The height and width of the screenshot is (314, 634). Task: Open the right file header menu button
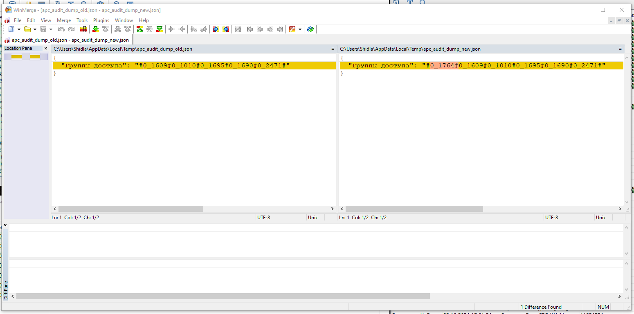tap(620, 49)
